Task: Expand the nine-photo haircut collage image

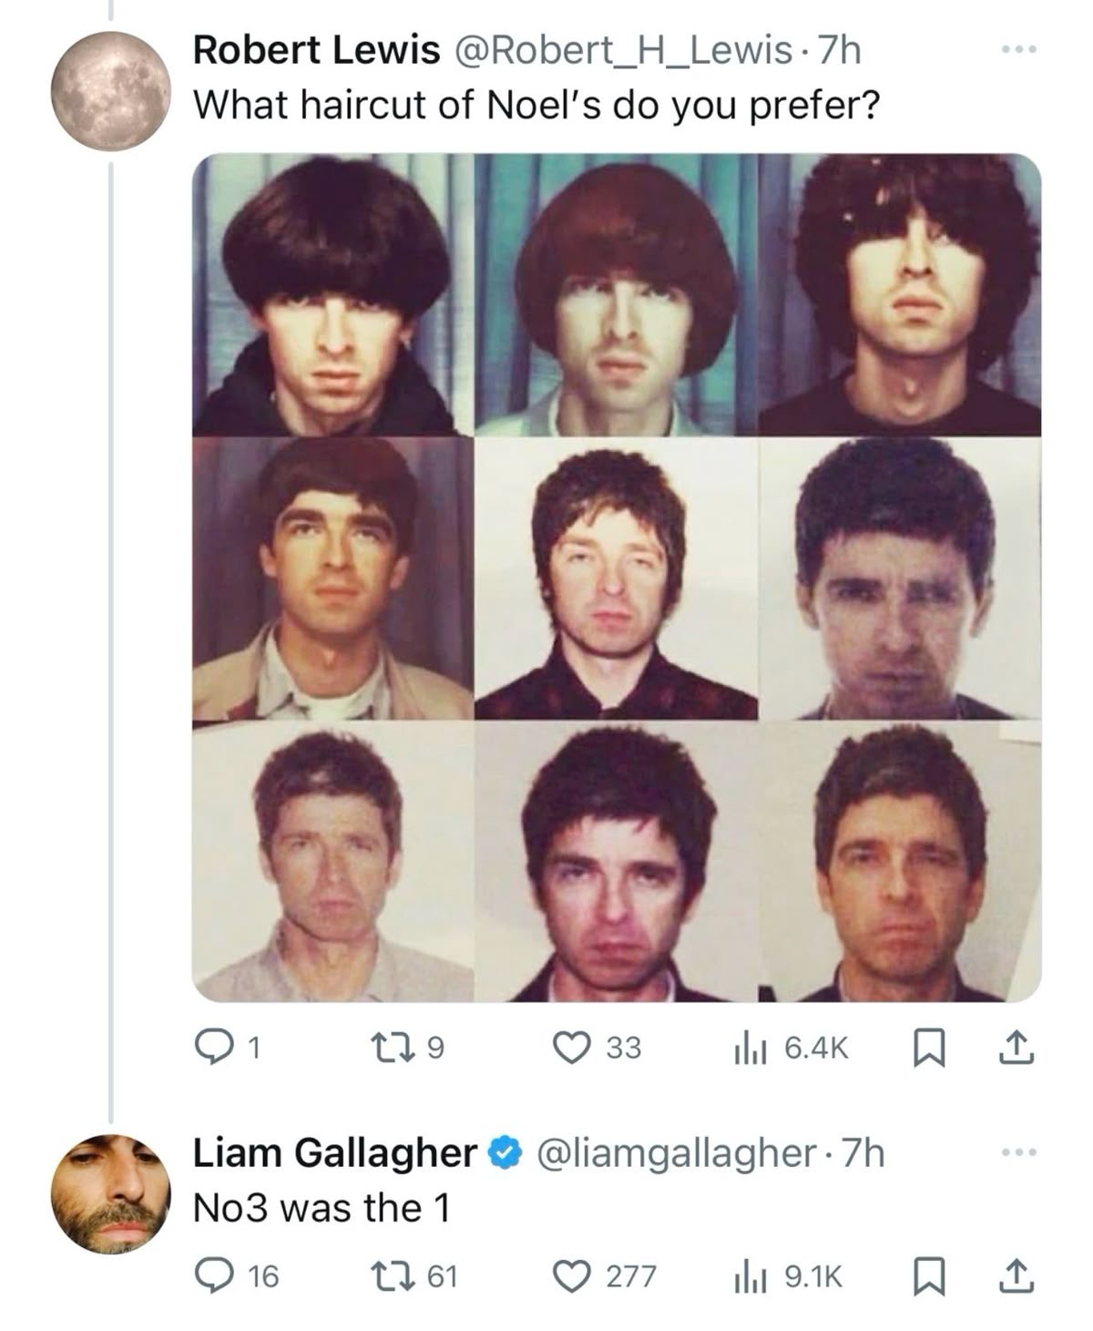Action: (x=617, y=578)
